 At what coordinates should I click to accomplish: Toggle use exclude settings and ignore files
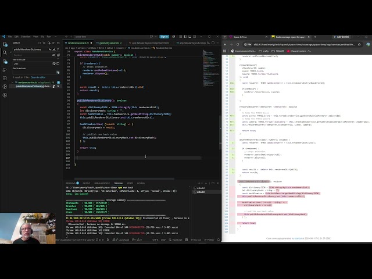click(x=58, y=72)
